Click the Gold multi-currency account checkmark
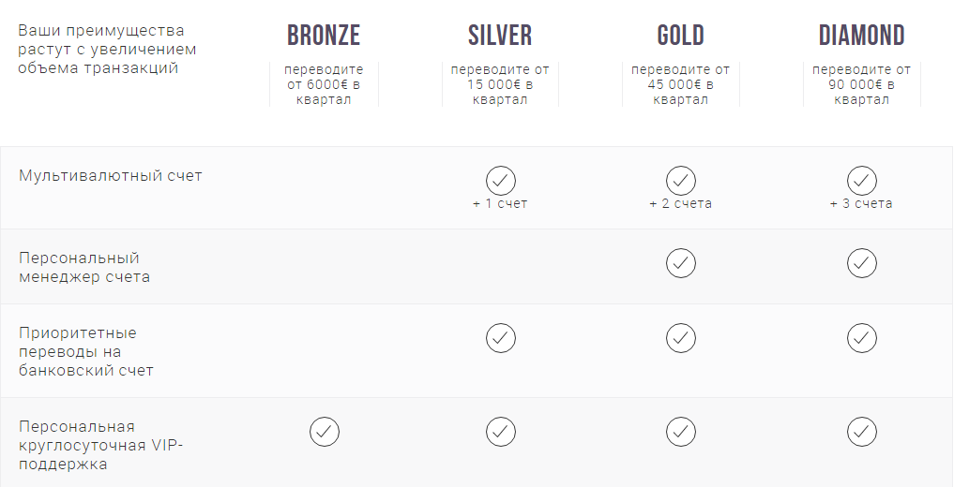Screen dimensions: 954x487 681,181
